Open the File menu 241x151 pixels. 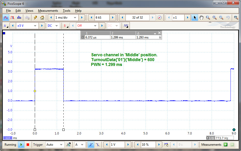[8, 10]
